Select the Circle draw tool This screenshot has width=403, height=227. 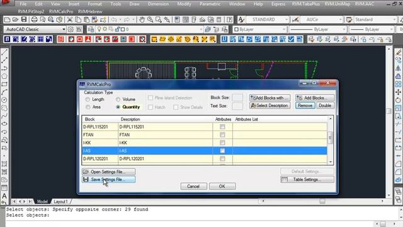pos(4,100)
